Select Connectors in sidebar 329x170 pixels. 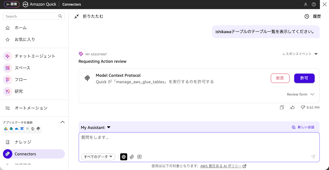[34, 154]
